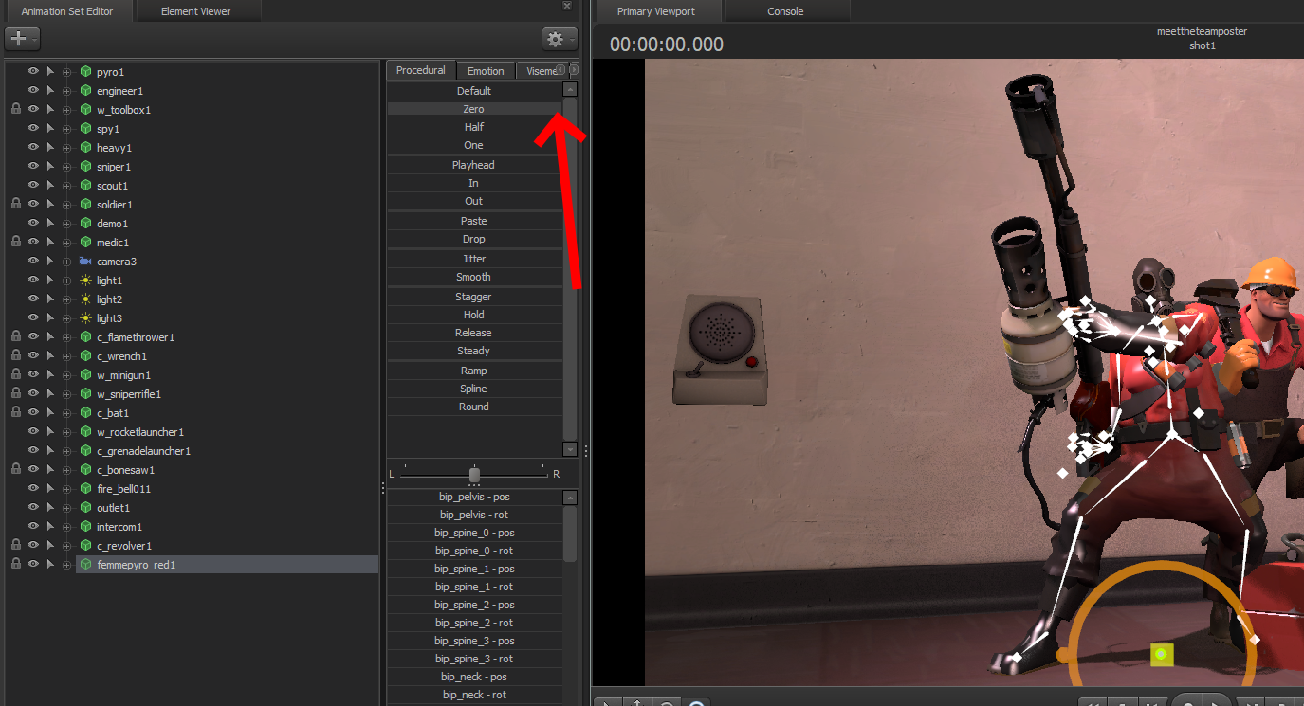
Task: Switch to the Primary Viewport tab
Action: pos(656,11)
